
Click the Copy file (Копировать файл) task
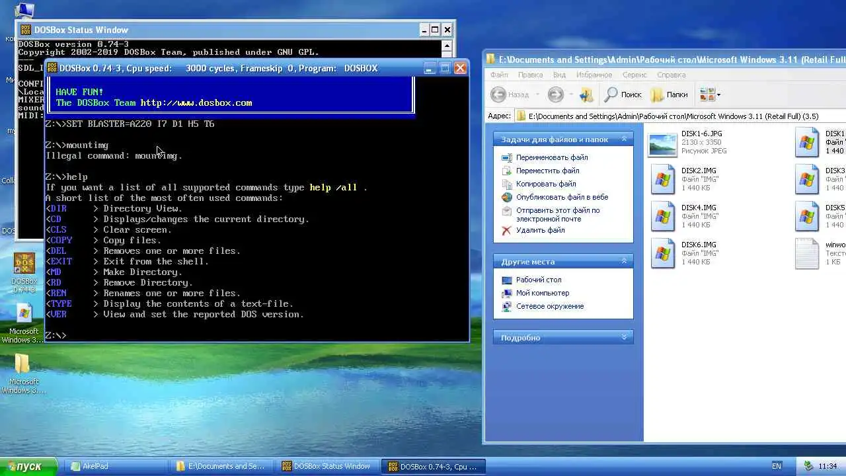546,184
